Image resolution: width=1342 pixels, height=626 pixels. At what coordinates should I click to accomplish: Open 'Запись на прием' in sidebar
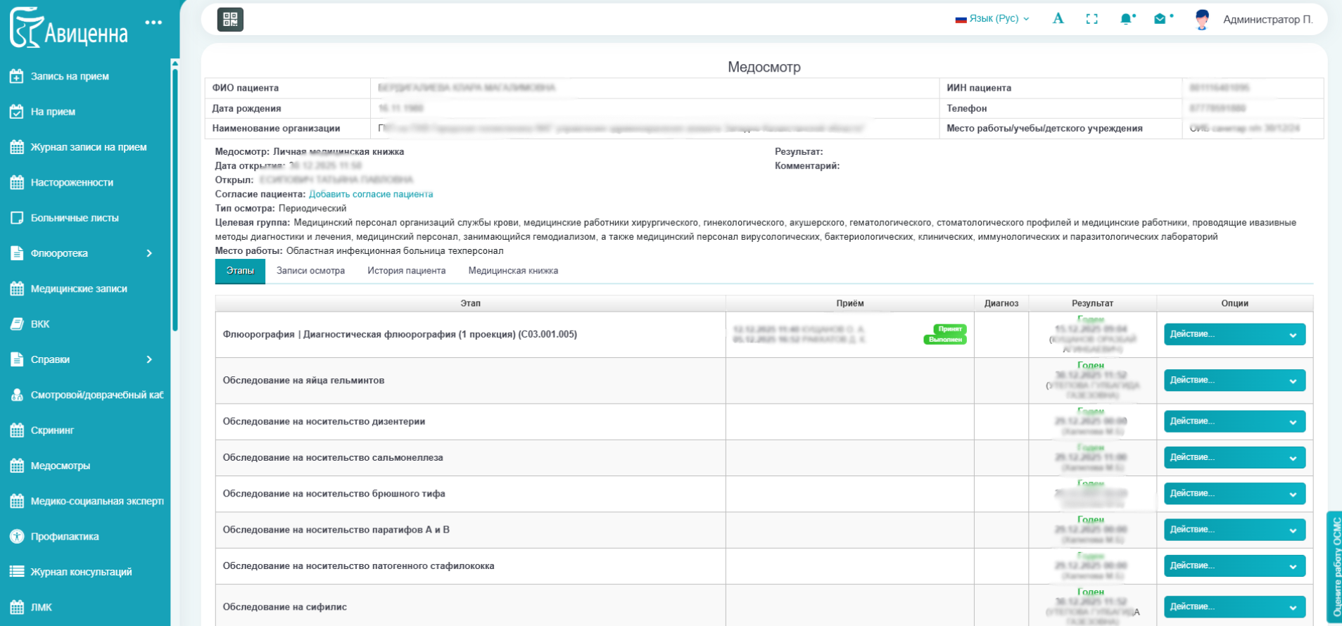70,77
